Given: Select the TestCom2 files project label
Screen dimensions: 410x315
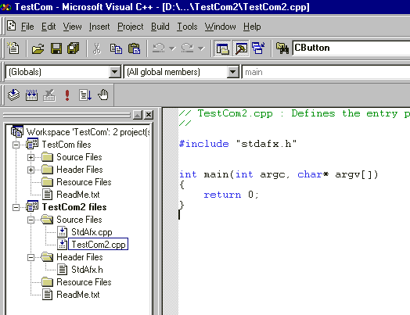Looking at the screenshot, I should [74, 207].
